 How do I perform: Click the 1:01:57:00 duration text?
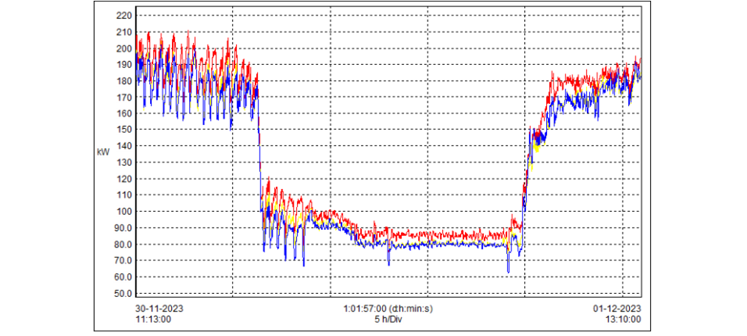pos(388,309)
